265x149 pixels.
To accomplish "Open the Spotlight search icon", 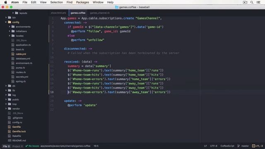I will point(252,2).
